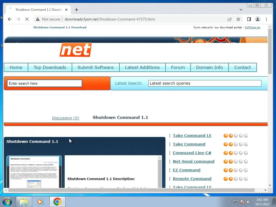Open Submit Software page
The image size is (276, 207).
96,67
